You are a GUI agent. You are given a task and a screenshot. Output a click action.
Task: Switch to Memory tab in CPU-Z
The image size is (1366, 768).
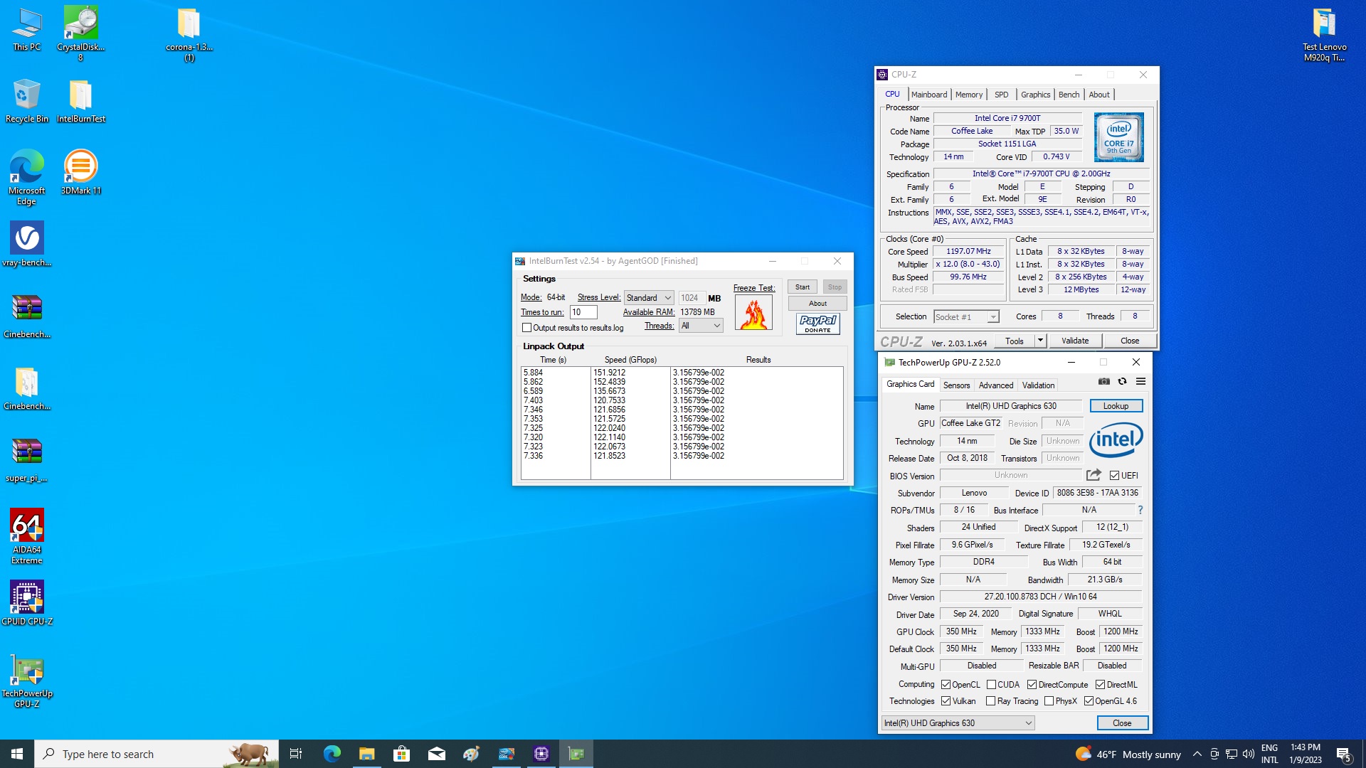click(968, 95)
